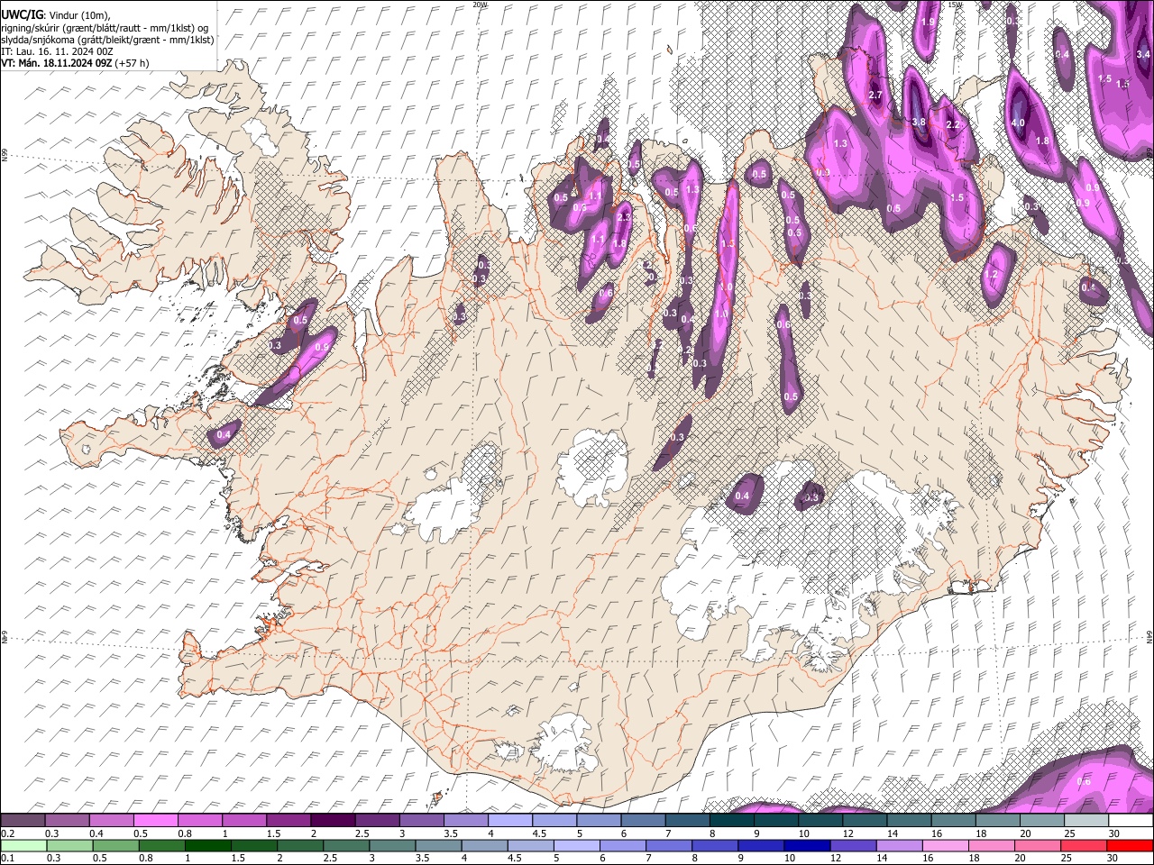Click the 3.8 snowfall value
Viewport: 1154px width, 865px height.
point(919,122)
